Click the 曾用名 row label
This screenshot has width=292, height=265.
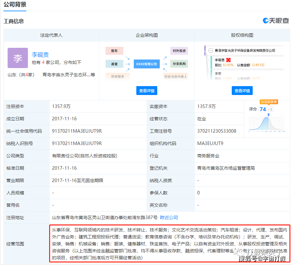[13, 205]
